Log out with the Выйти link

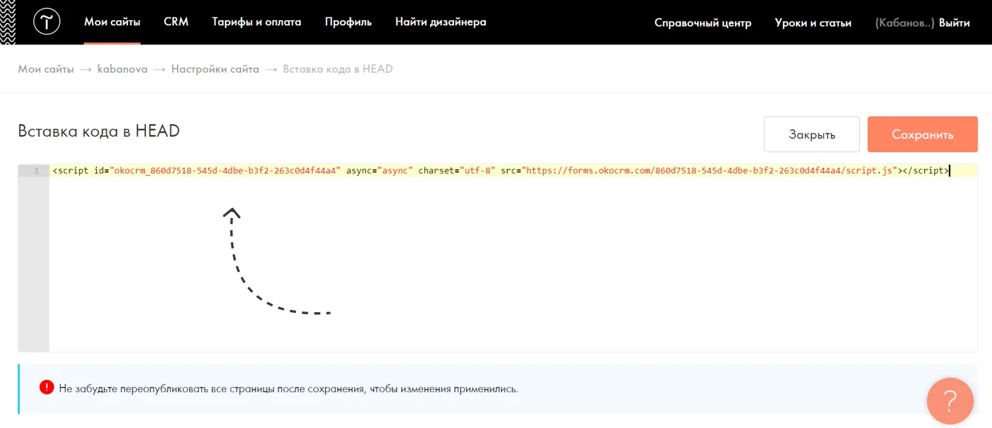(x=954, y=23)
